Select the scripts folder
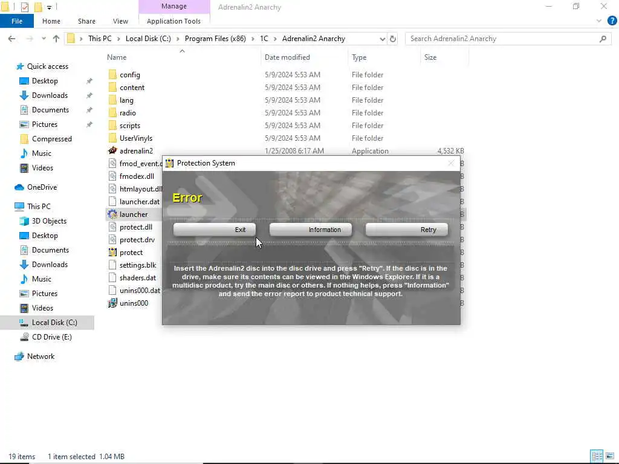619x464 pixels. 130,126
